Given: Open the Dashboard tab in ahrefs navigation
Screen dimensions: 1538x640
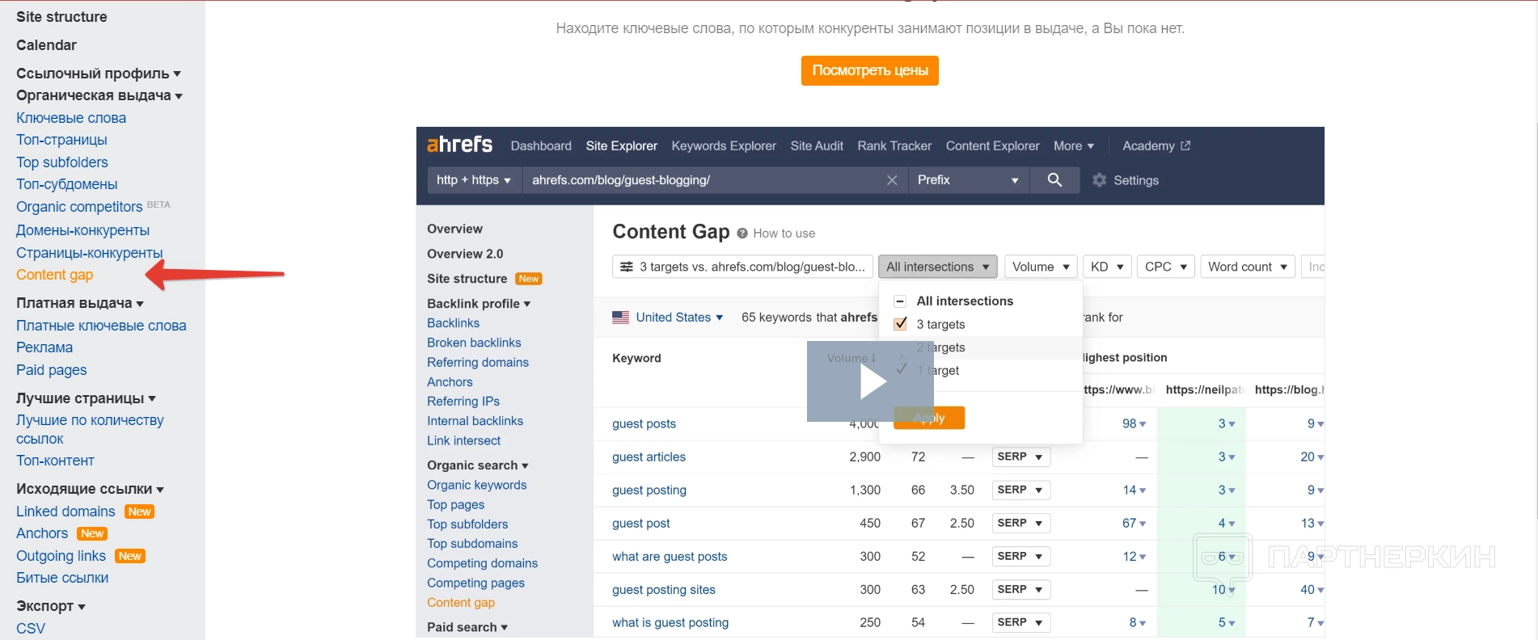Looking at the screenshot, I should click(541, 146).
